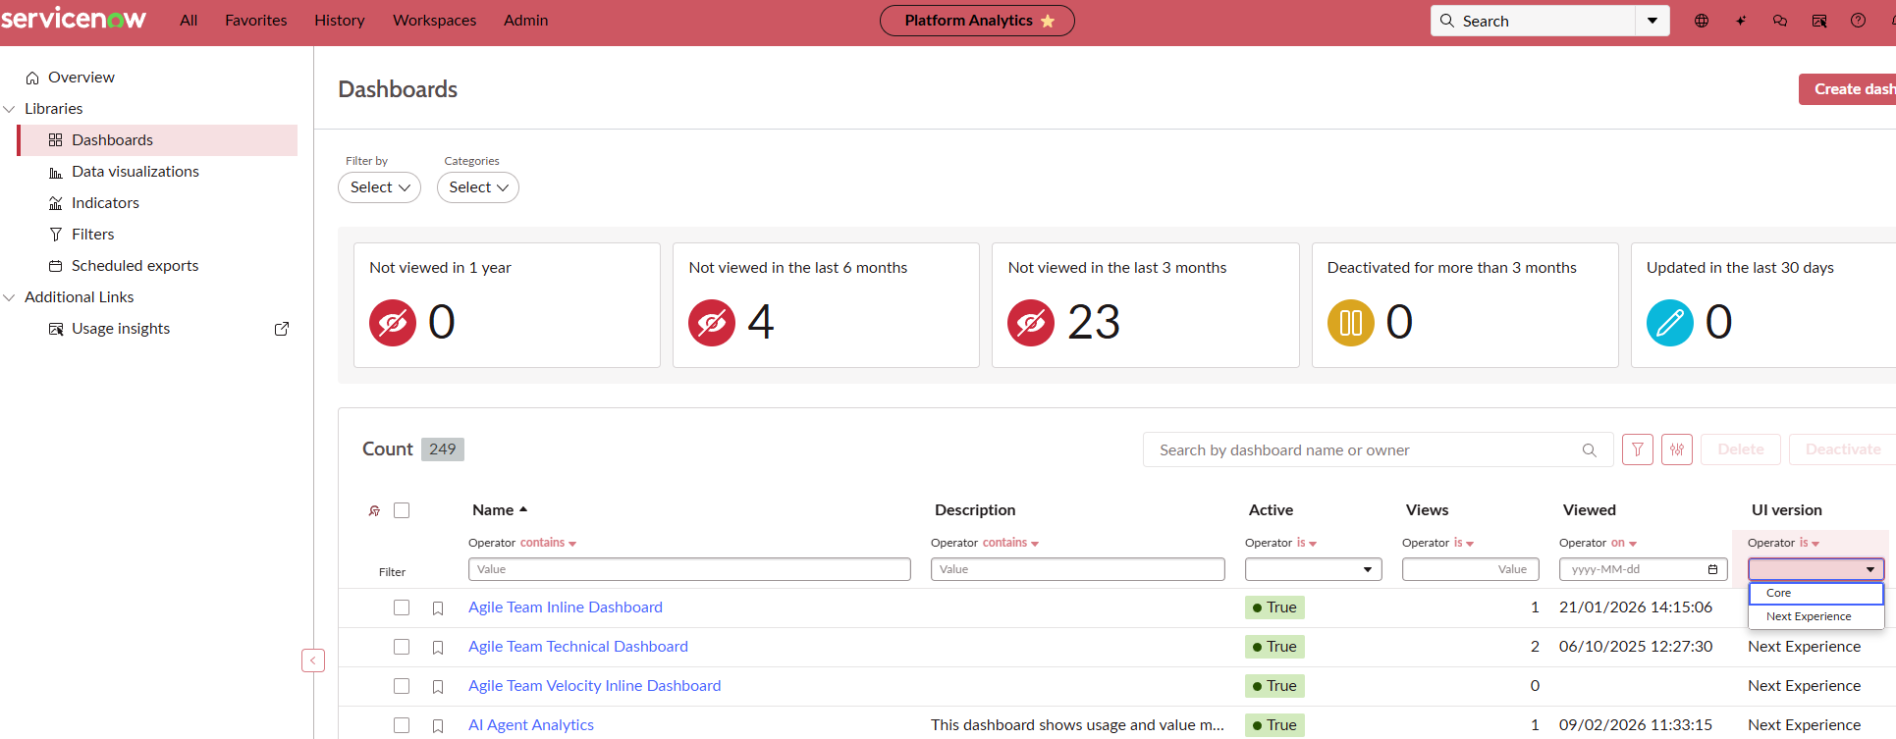This screenshot has height=739, width=1896.
Task: Open the search scope dropdown arrow
Action: coord(1652,21)
